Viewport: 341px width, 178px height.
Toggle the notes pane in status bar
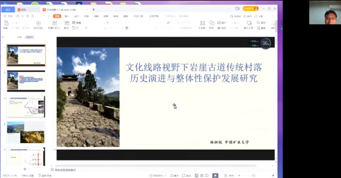[174, 175]
